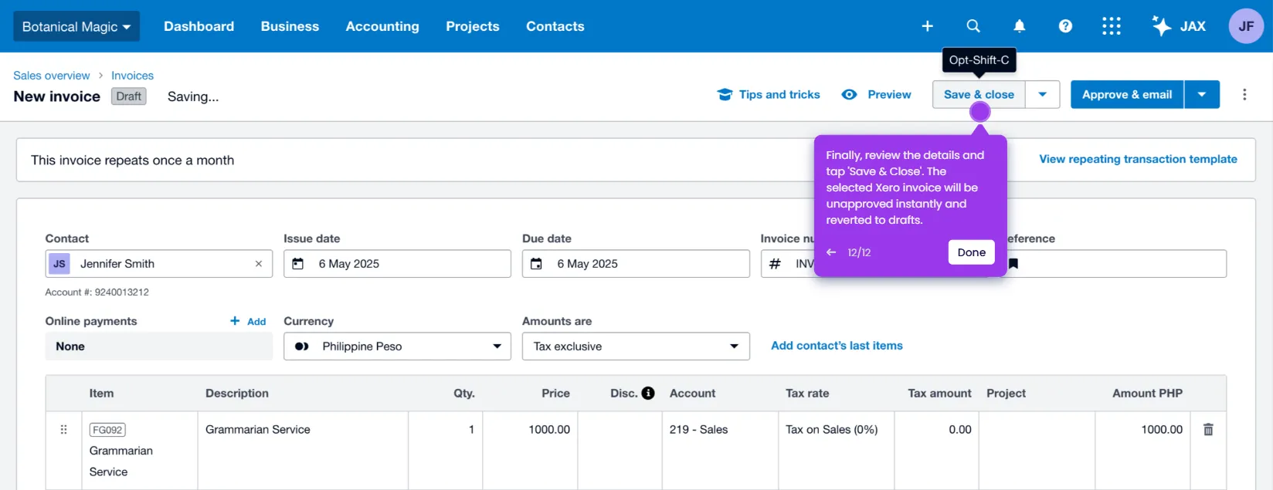
Task: Click Add contact's last items
Action: coord(837,346)
